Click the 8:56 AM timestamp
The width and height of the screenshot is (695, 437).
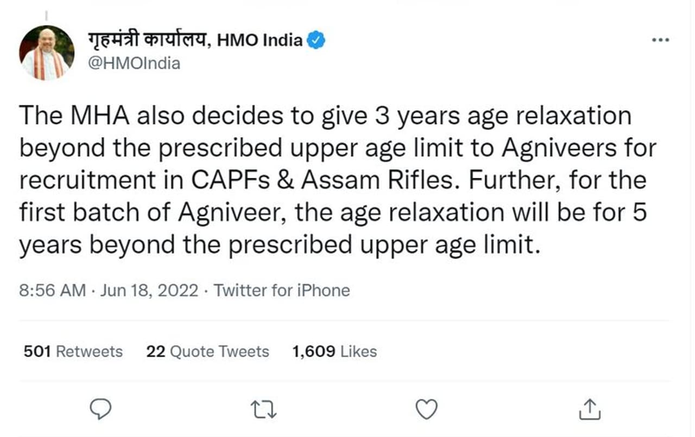(52, 291)
